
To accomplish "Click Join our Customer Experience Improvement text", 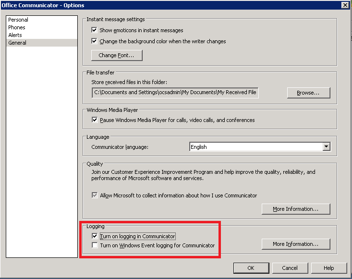I will coord(203,175).
